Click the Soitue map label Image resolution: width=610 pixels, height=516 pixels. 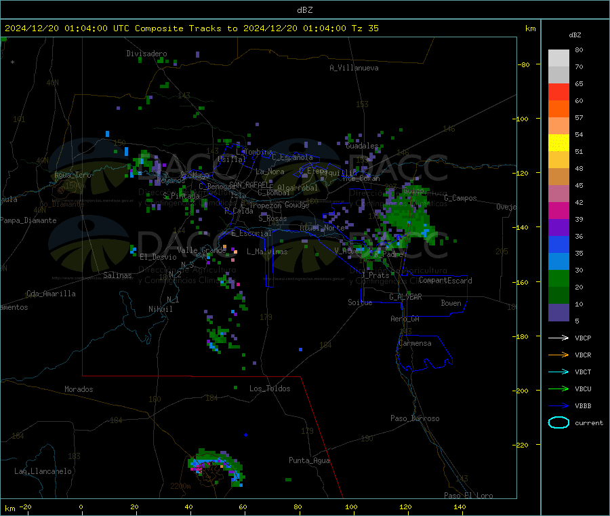click(x=360, y=302)
